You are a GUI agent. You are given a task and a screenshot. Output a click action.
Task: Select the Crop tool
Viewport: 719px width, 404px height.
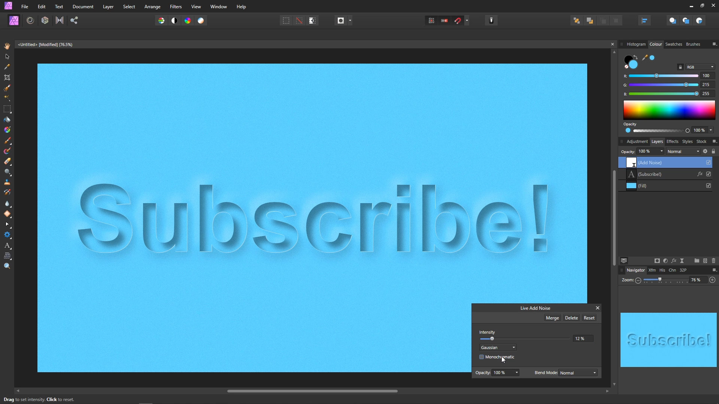coord(7,77)
